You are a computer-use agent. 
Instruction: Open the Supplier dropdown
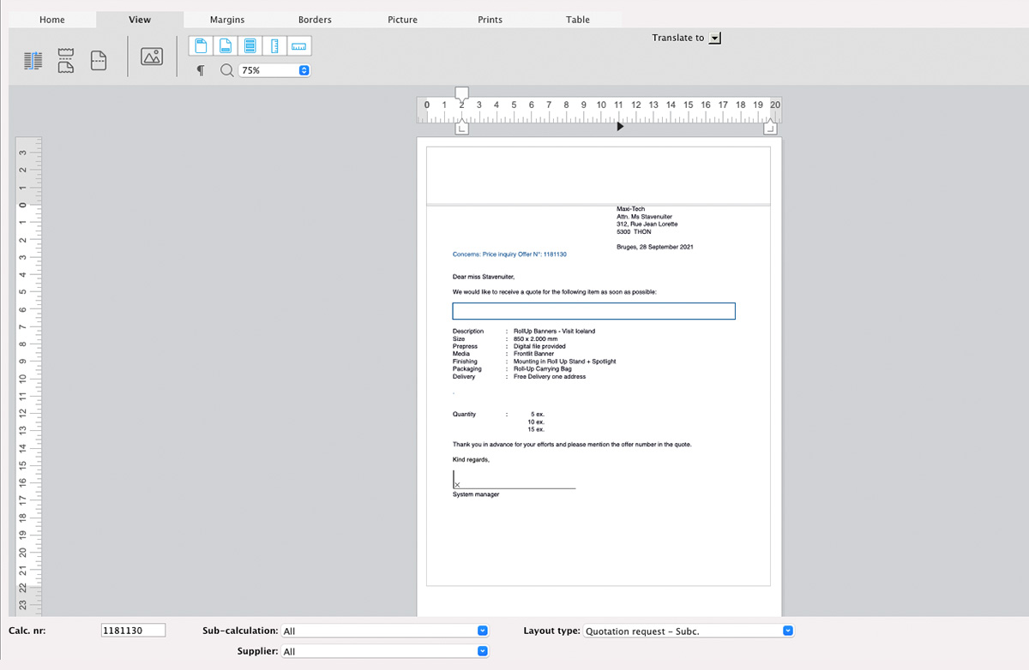(386, 651)
